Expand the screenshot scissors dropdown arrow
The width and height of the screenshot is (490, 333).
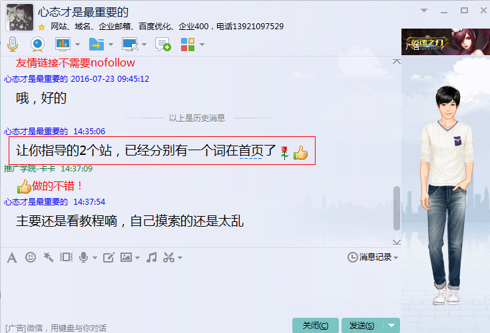pos(180,258)
